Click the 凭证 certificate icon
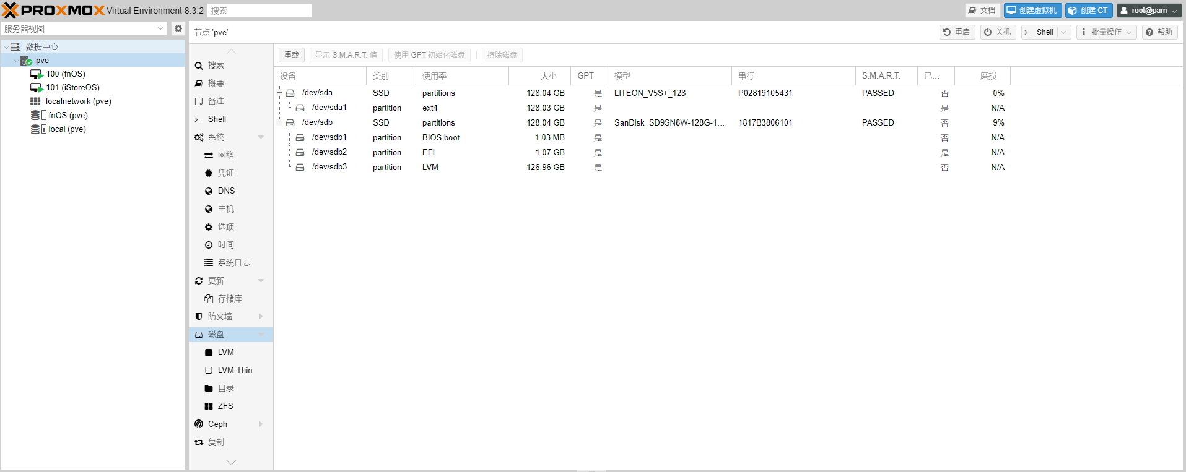Viewport: 1186px width, 472px height. coord(209,173)
